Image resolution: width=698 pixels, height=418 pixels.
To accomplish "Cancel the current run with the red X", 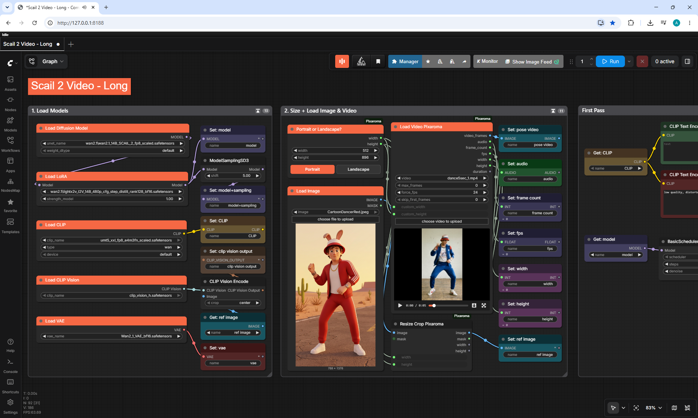I will (642, 61).
